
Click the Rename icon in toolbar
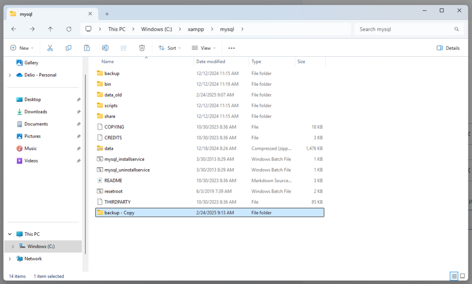tap(105, 48)
